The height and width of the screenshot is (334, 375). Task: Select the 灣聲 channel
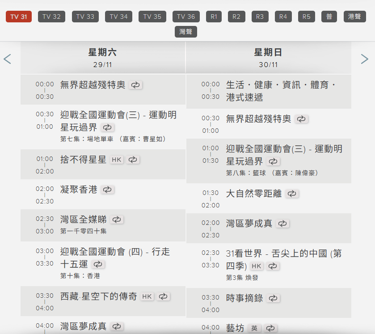coord(185,32)
